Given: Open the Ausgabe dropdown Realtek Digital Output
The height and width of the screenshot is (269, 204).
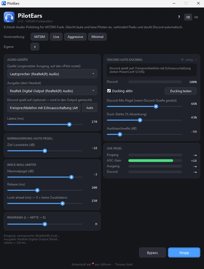Looking at the screenshot, I should point(52,91).
